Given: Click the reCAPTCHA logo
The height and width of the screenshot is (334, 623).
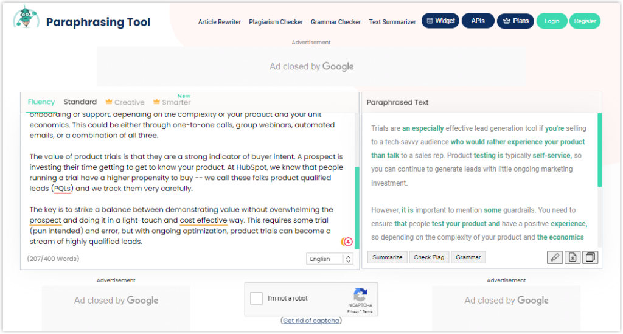Looking at the screenshot, I should pos(360,294).
